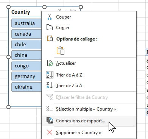Image resolution: width=148 pixels, height=139 pixels.
Task: Open Connexions de rapport… entry
Action: pos(89,121)
